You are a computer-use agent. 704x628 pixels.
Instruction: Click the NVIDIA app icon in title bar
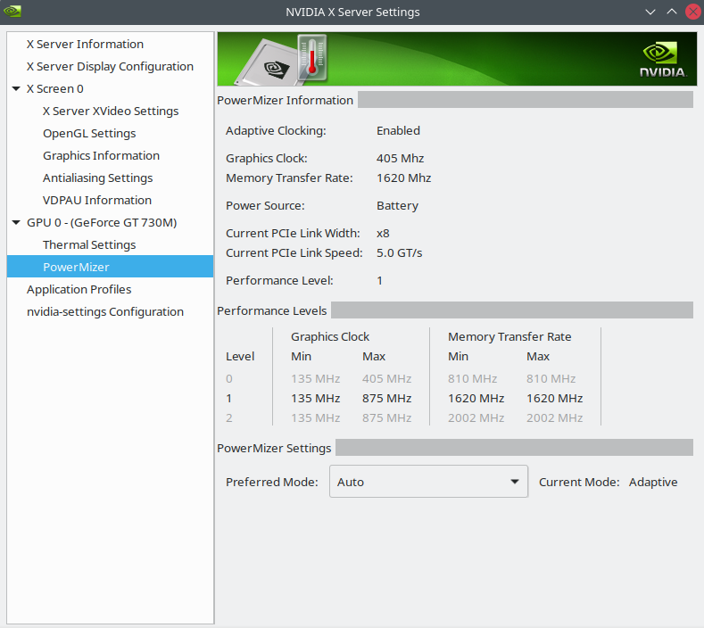[12, 12]
